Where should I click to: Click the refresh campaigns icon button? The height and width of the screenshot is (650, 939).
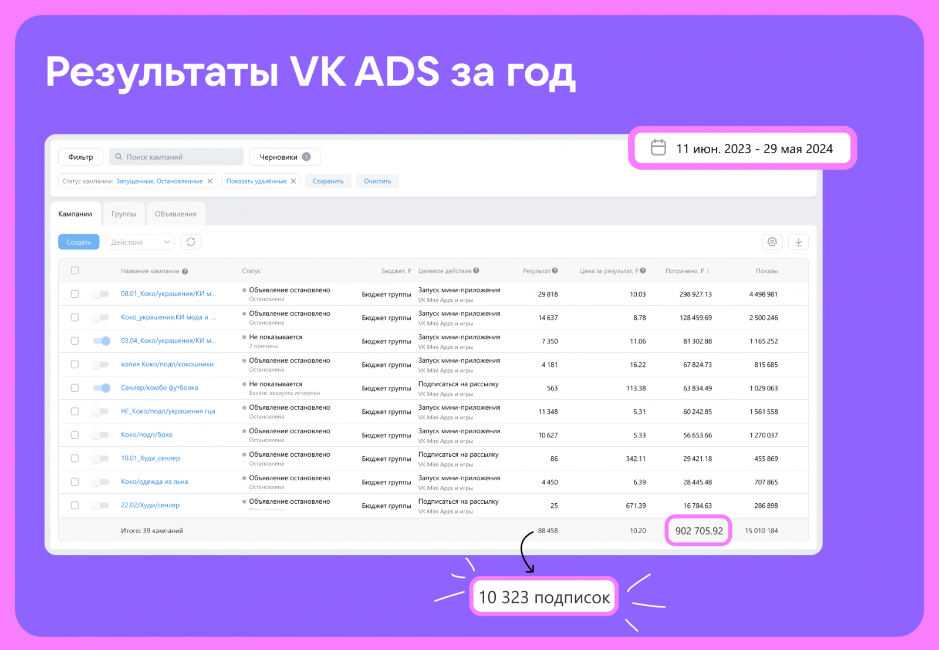click(x=191, y=242)
